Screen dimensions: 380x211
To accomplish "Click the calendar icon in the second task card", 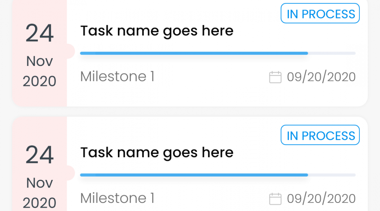I will tap(275, 199).
